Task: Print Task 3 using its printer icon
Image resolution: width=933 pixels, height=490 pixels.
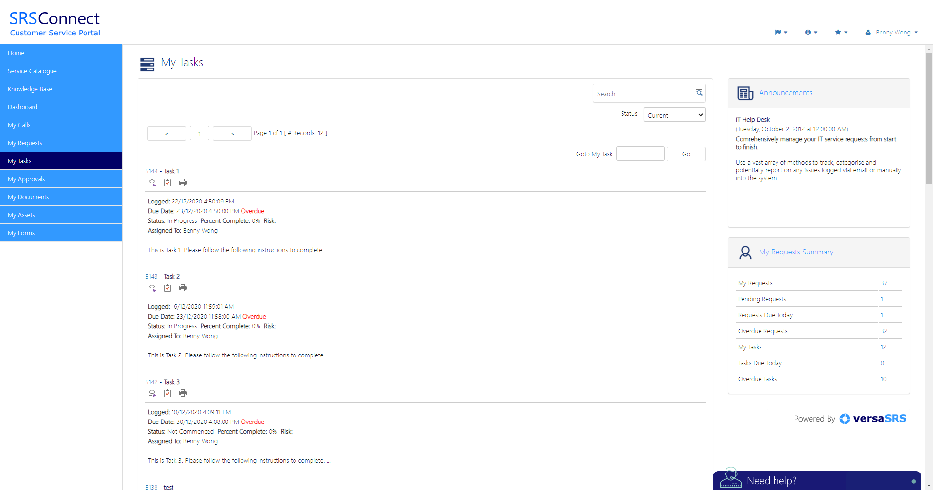Action: click(x=183, y=393)
